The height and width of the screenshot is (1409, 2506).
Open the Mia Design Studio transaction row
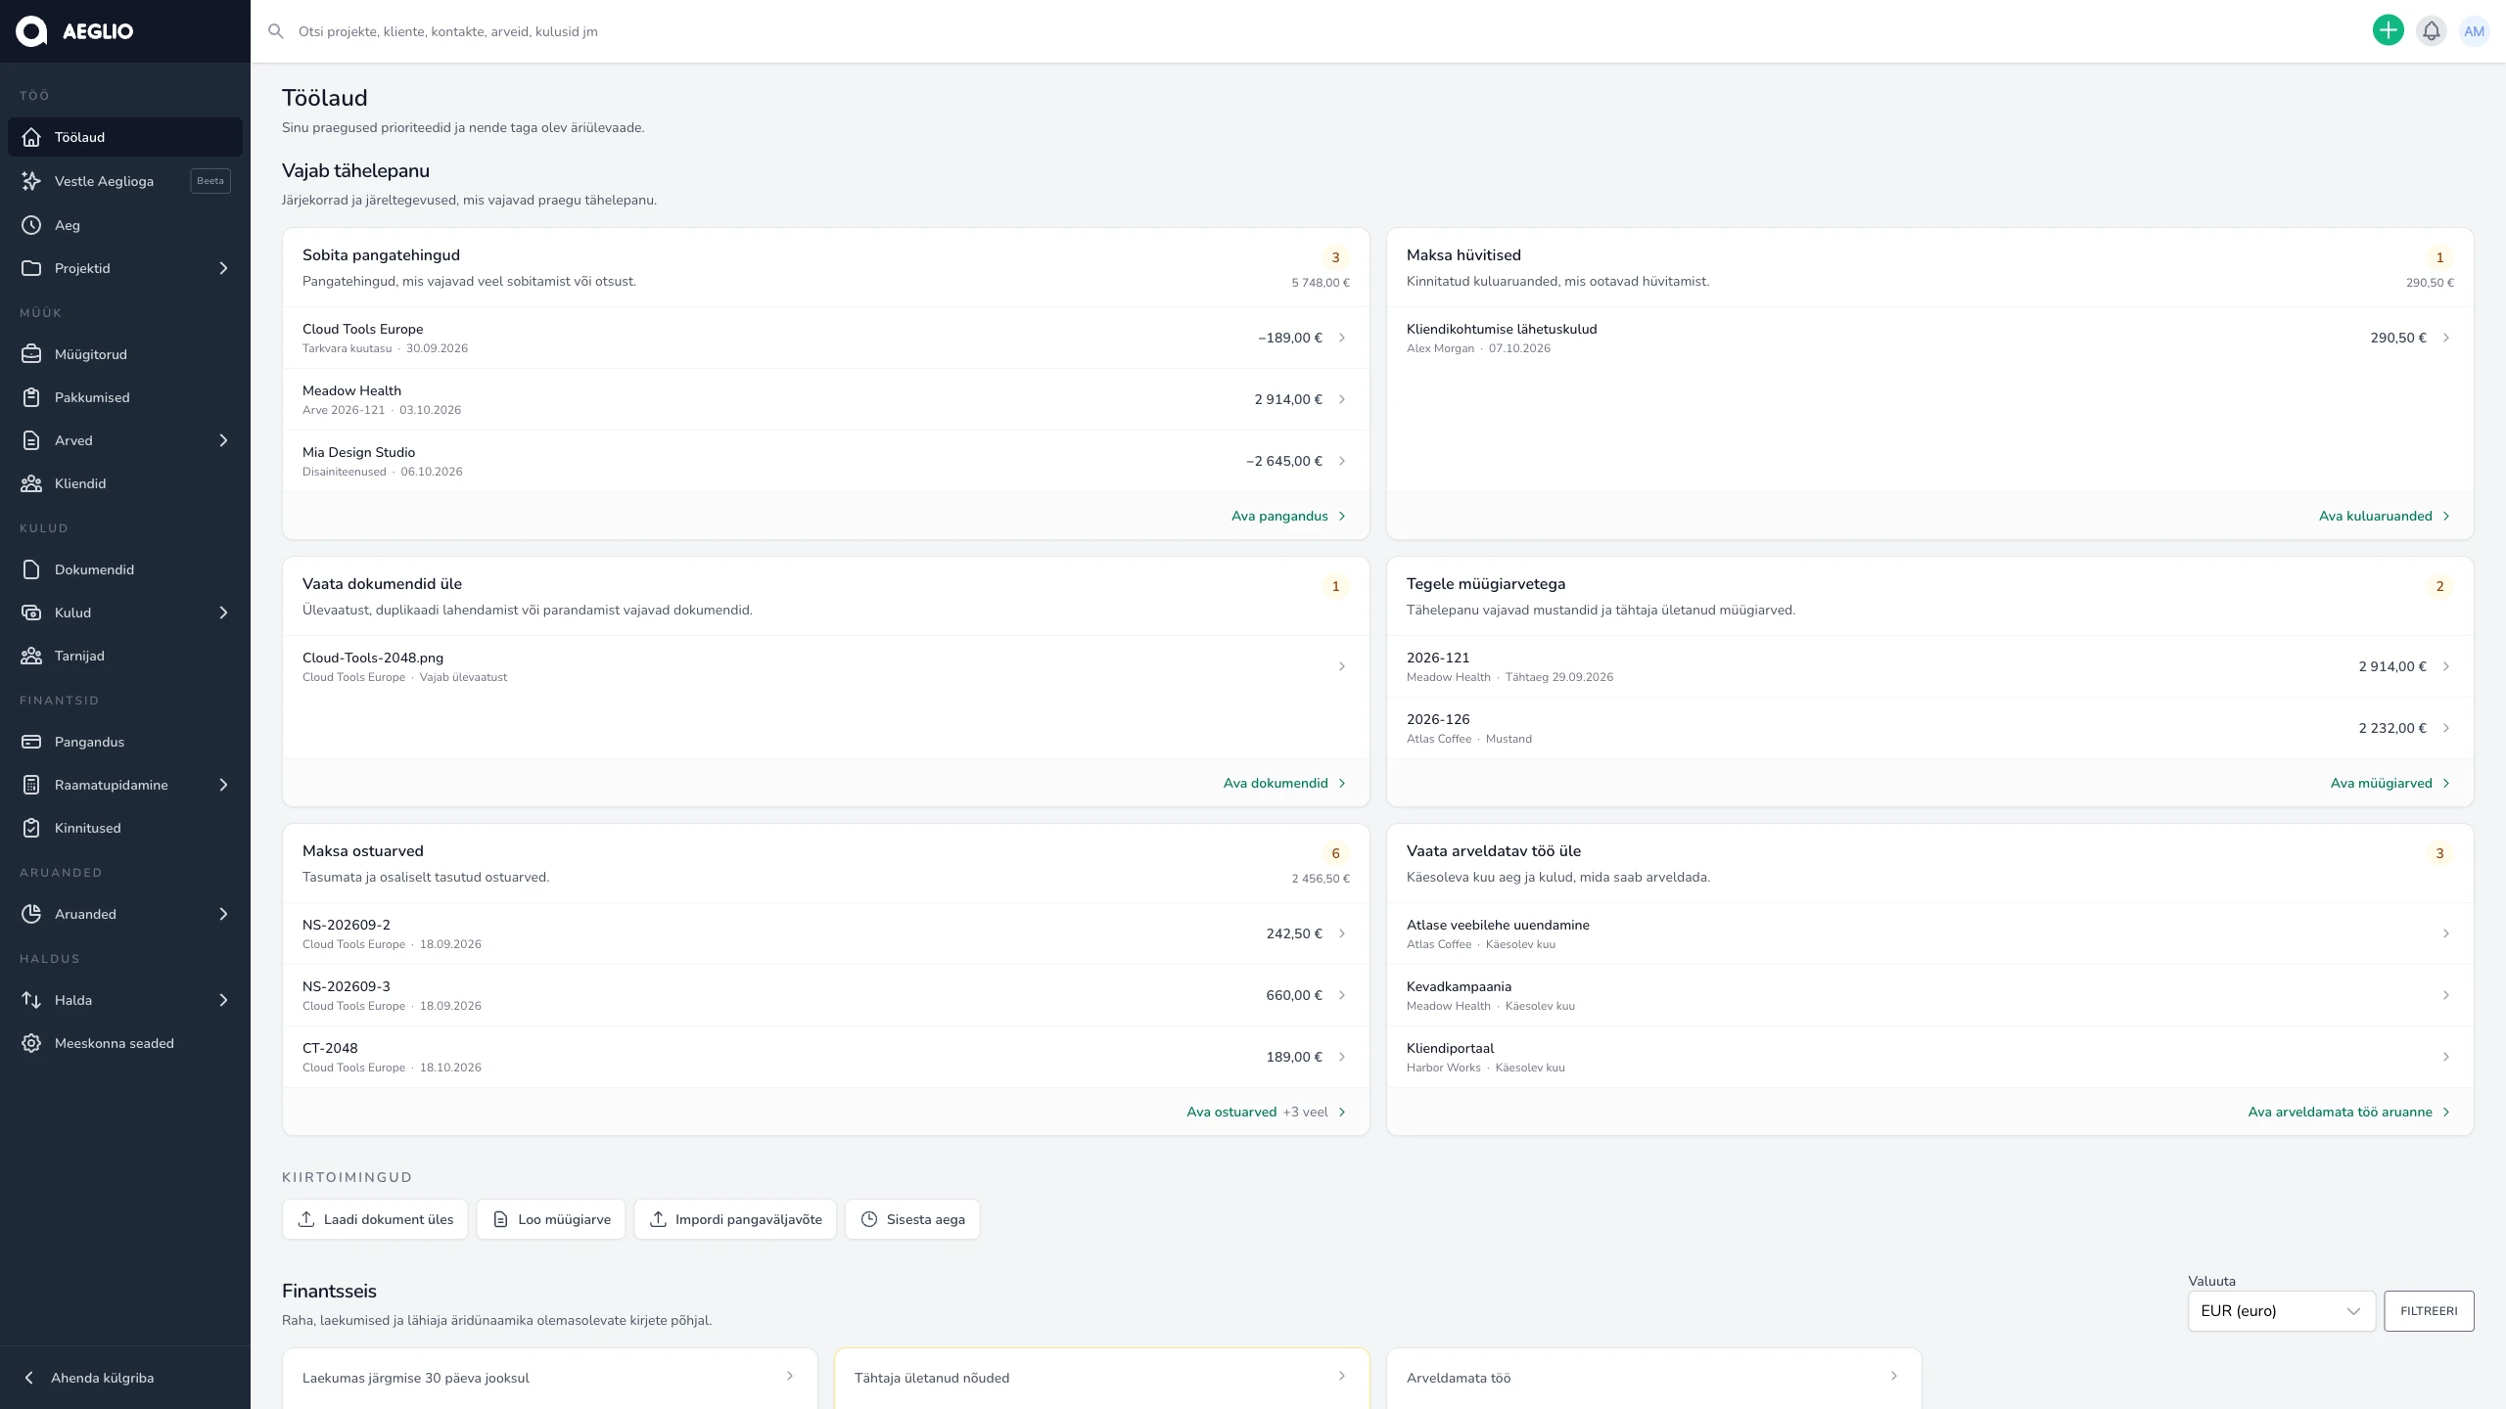825,461
